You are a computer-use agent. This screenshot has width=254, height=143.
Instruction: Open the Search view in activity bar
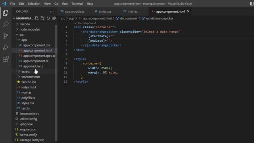(6, 24)
